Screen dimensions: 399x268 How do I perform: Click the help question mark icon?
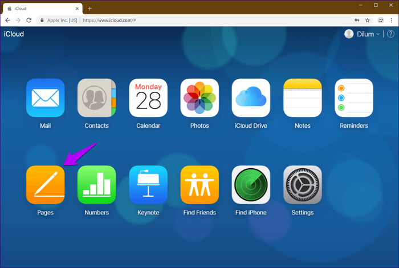coord(390,34)
